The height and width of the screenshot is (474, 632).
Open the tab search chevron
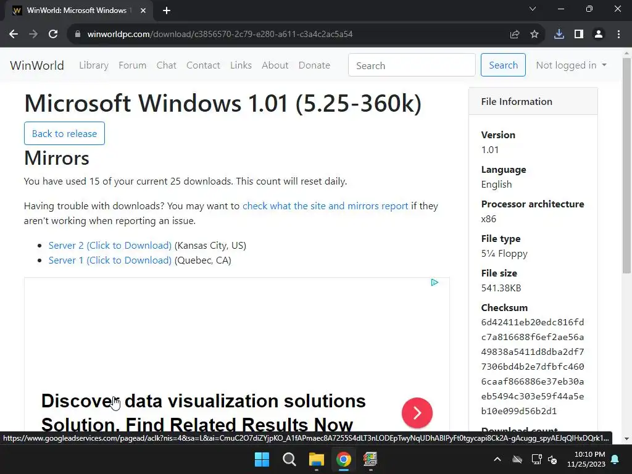point(533,9)
